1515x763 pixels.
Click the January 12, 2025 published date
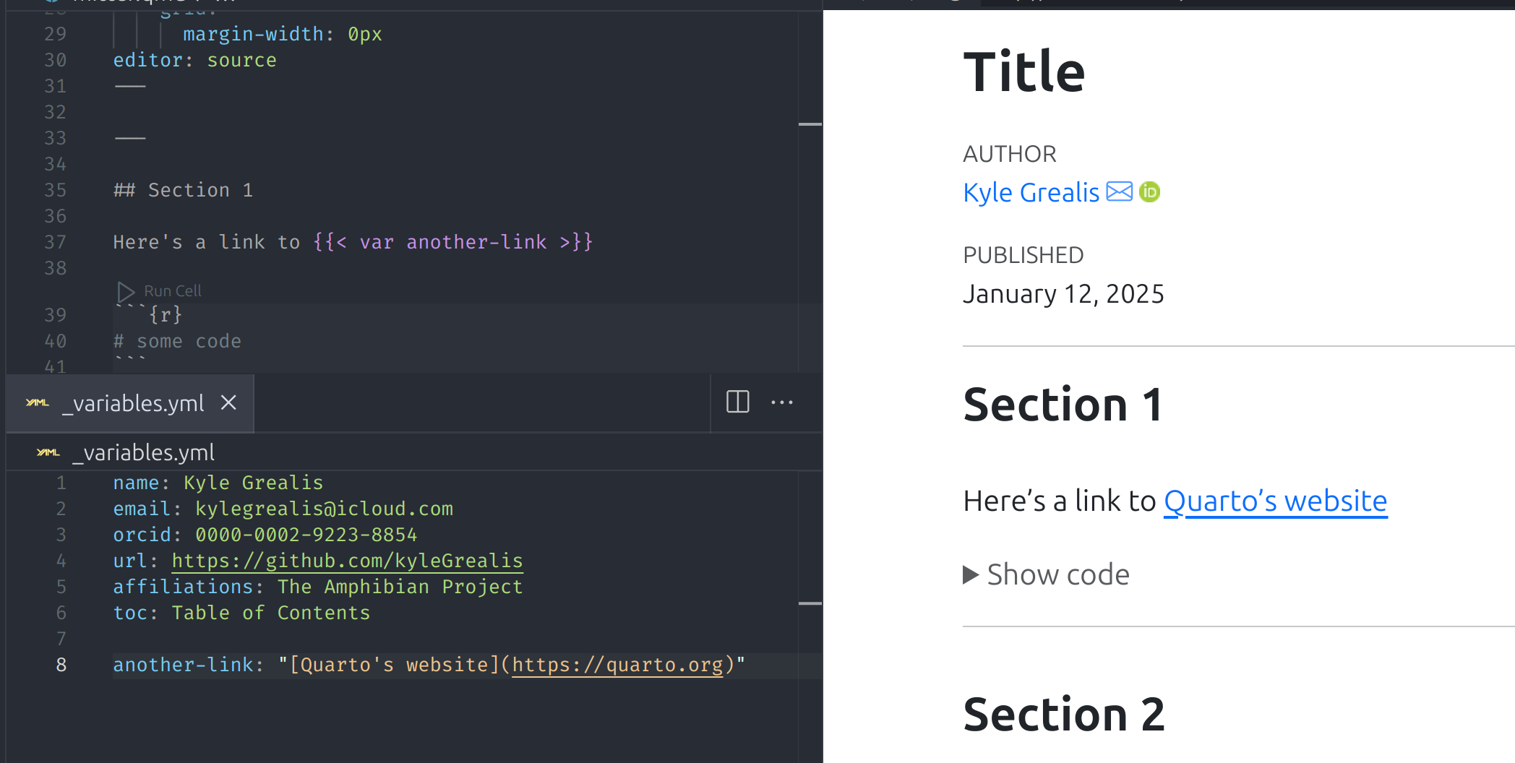[x=1063, y=294]
